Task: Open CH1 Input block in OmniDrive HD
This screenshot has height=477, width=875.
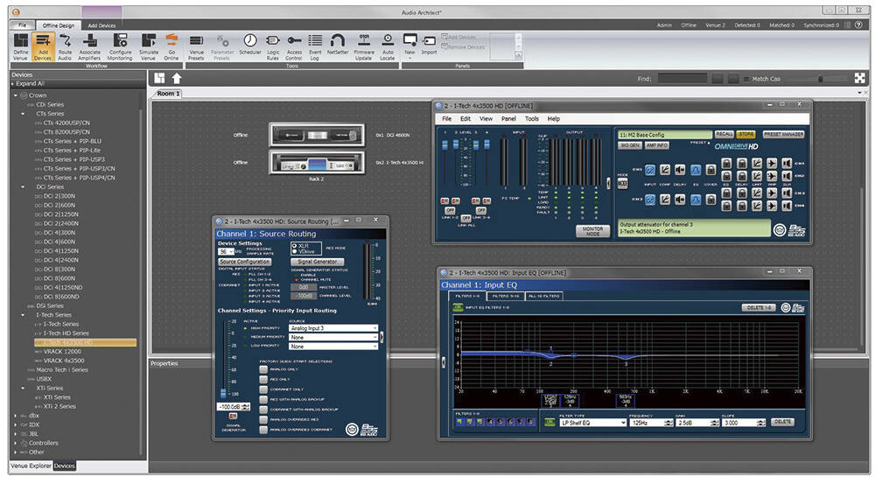Action: click(x=650, y=170)
